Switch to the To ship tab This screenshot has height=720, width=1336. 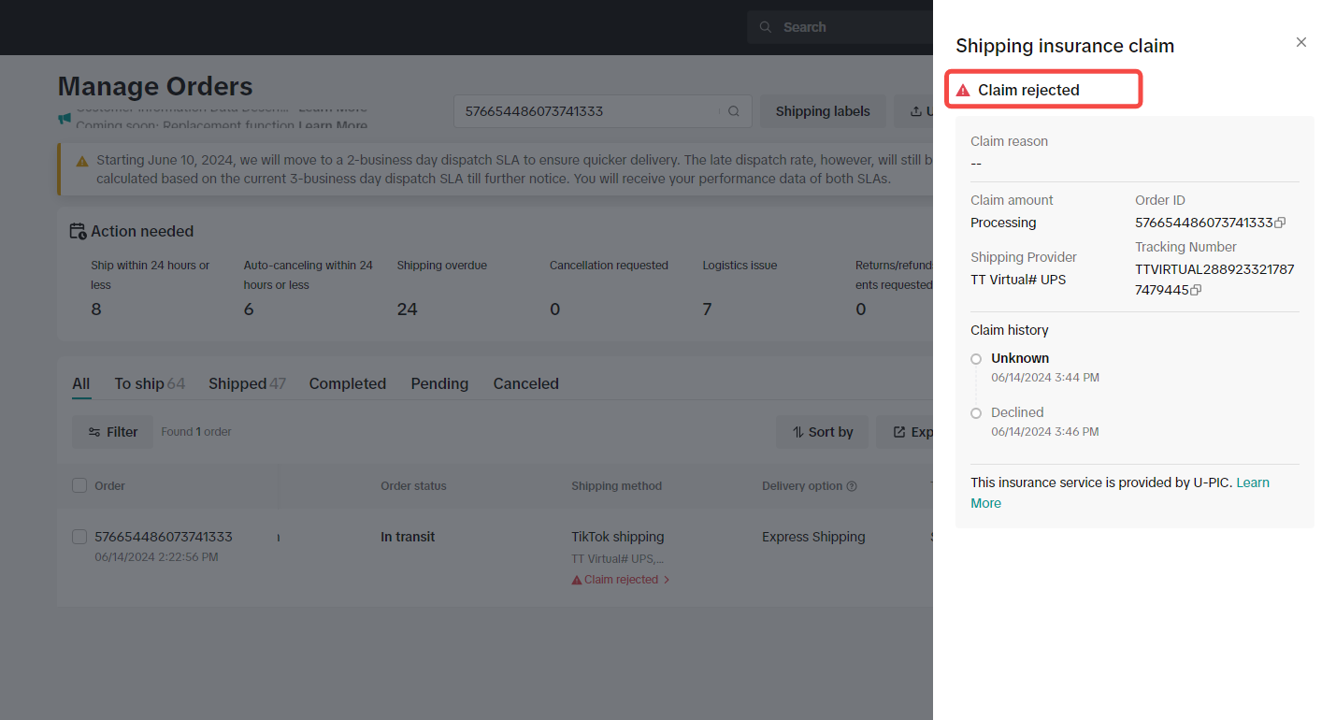[x=149, y=383]
